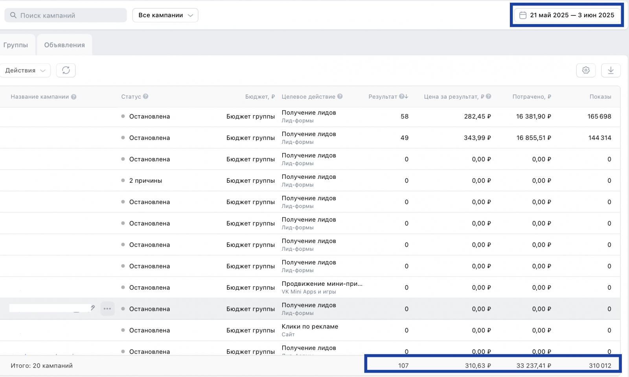Click the calendar icon in the date picker
The height and width of the screenshot is (377, 629).
click(522, 15)
